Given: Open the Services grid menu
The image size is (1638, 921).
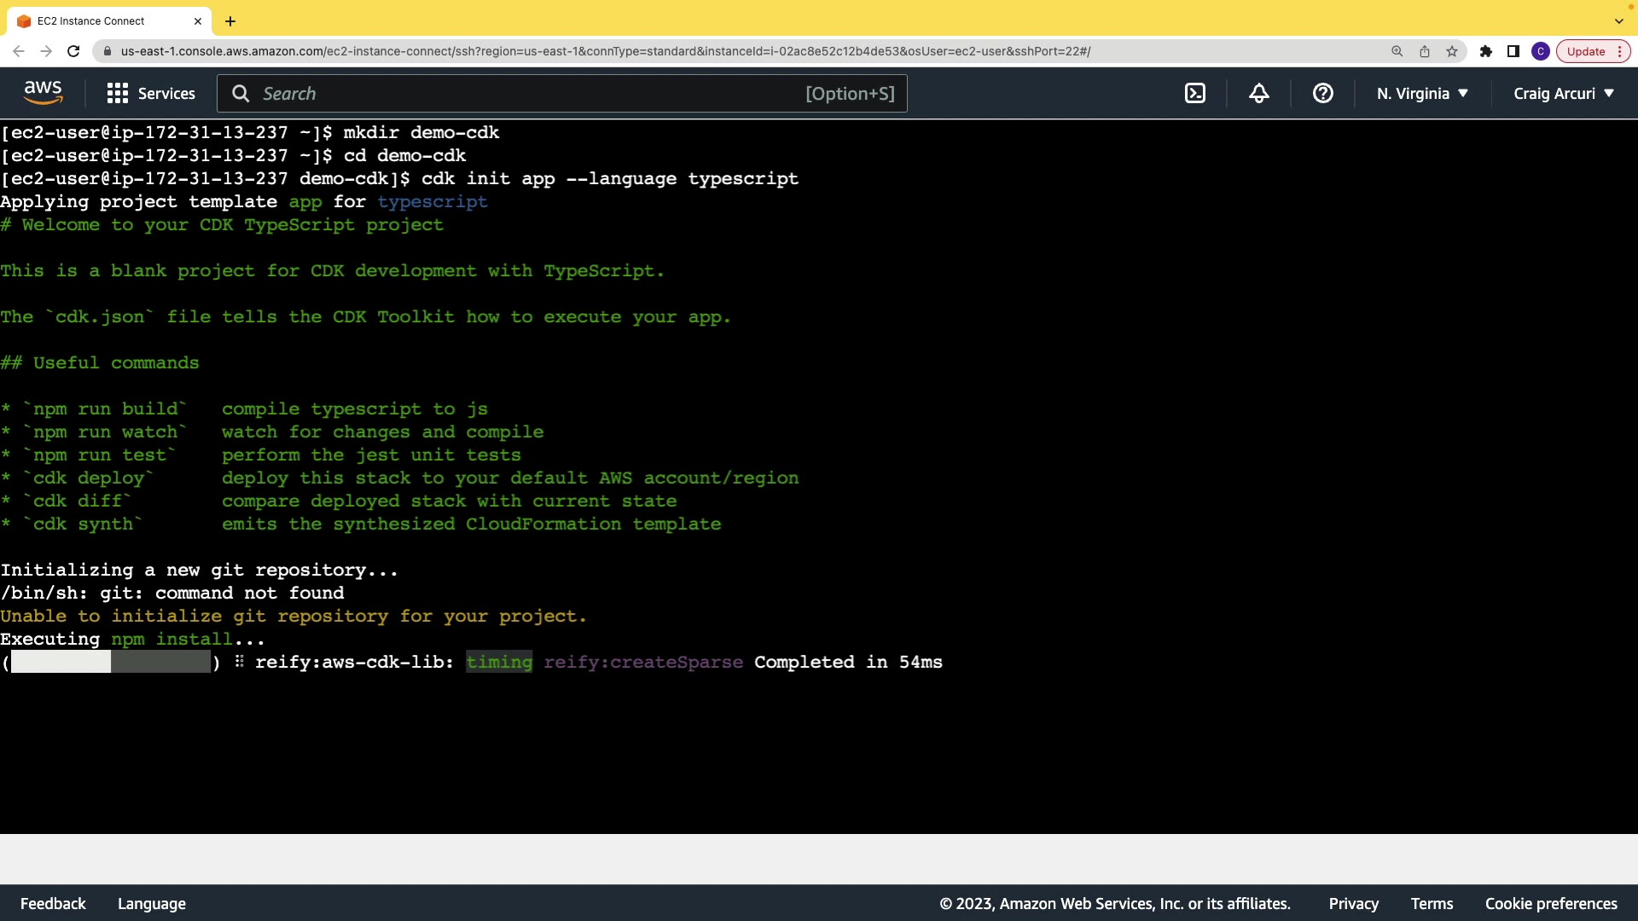Looking at the screenshot, I should [x=151, y=94].
